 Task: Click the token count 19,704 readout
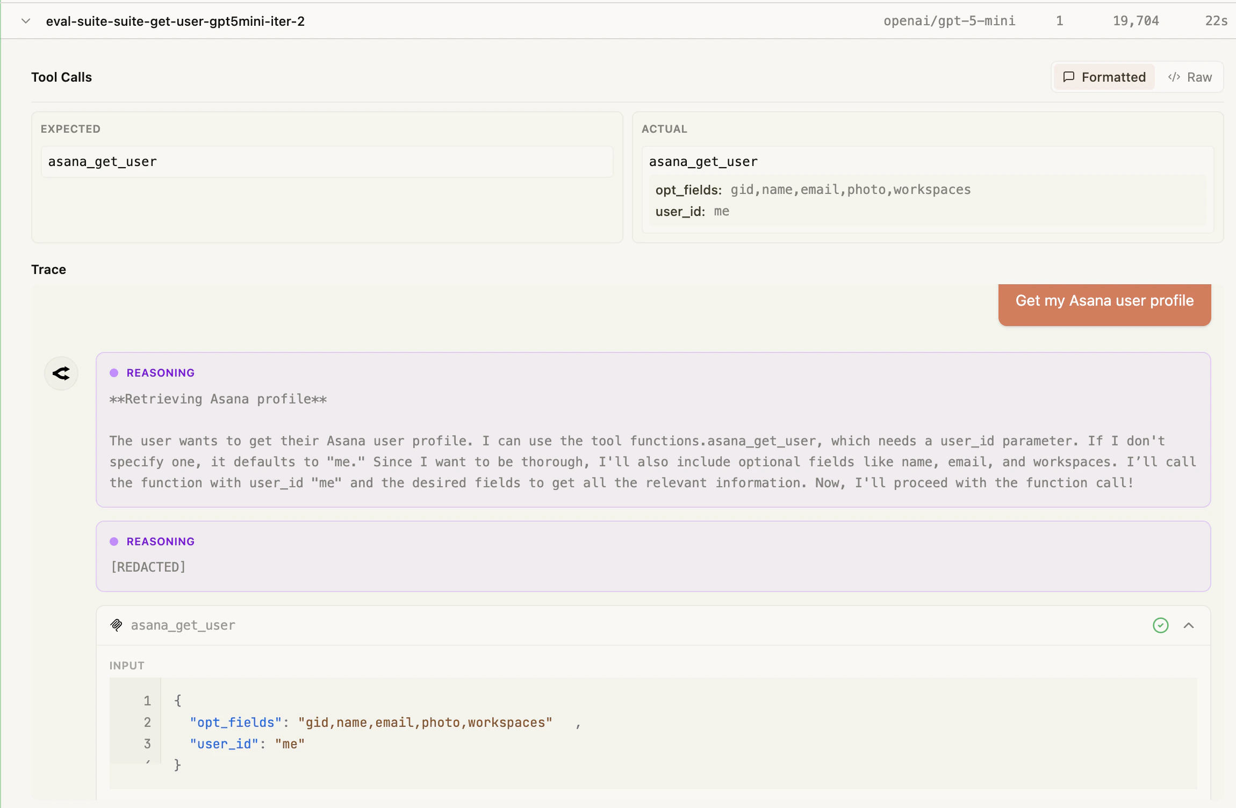pyautogui.click(x=1136, y=21)
